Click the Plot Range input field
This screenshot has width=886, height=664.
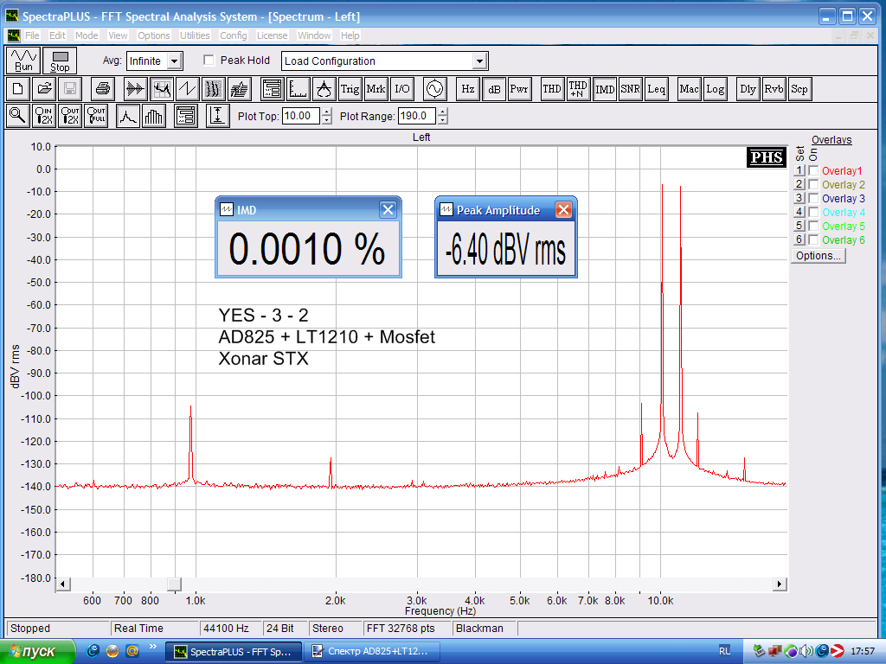pos(415,116)
